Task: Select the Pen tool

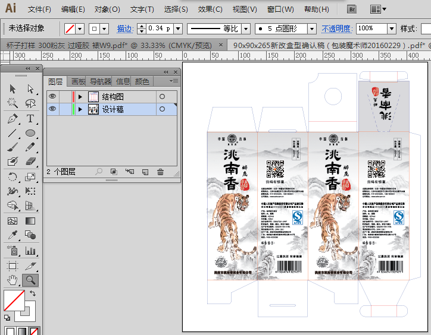Action: (x=13, y=119)
